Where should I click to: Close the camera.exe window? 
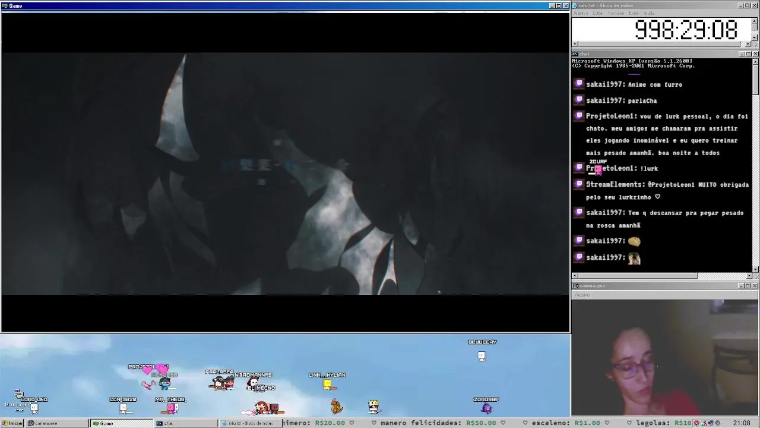755,286
